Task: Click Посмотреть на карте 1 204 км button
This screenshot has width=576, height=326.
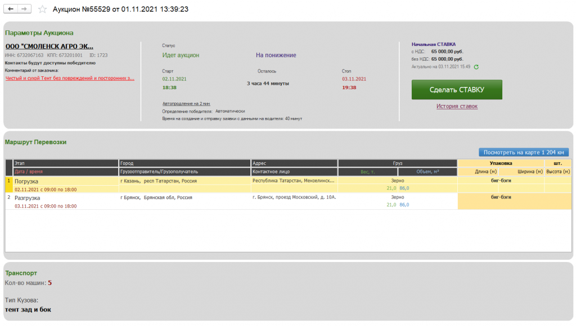Action: [524, 153]
